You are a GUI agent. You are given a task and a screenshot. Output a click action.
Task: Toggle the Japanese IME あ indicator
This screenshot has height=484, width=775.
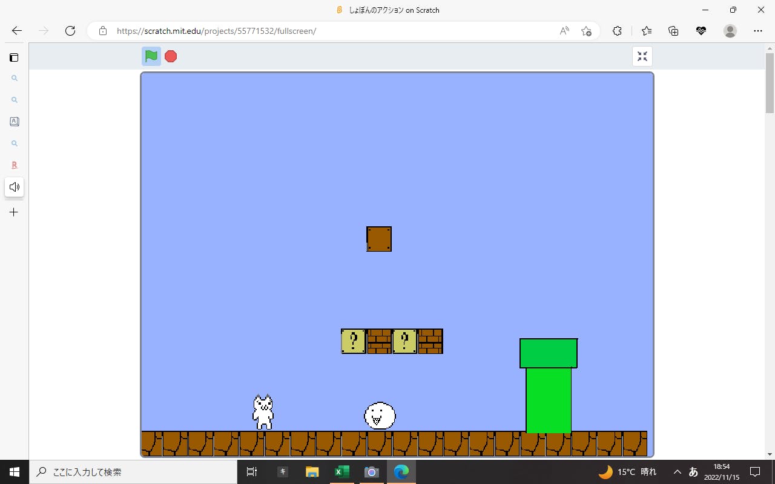tap(694, 472)
